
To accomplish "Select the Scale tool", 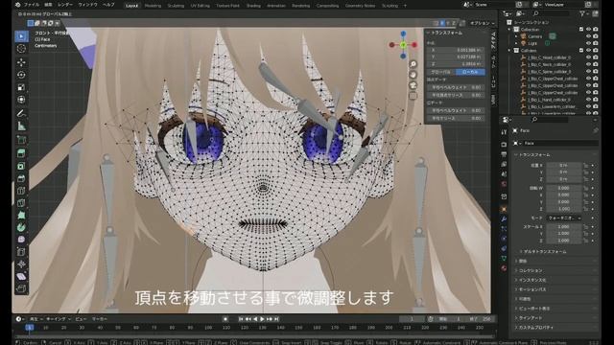I will click(21, 87).
